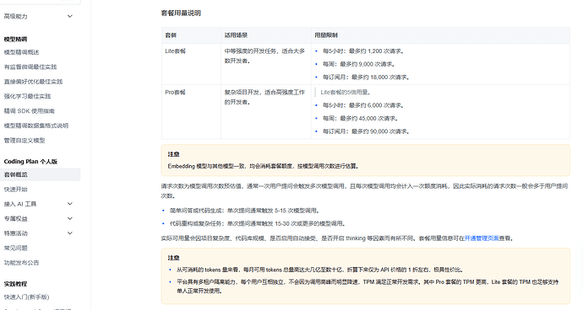583x310 pixels.
Task: Open 常见问题 in the sidebar
Action: tap(15, 248)
